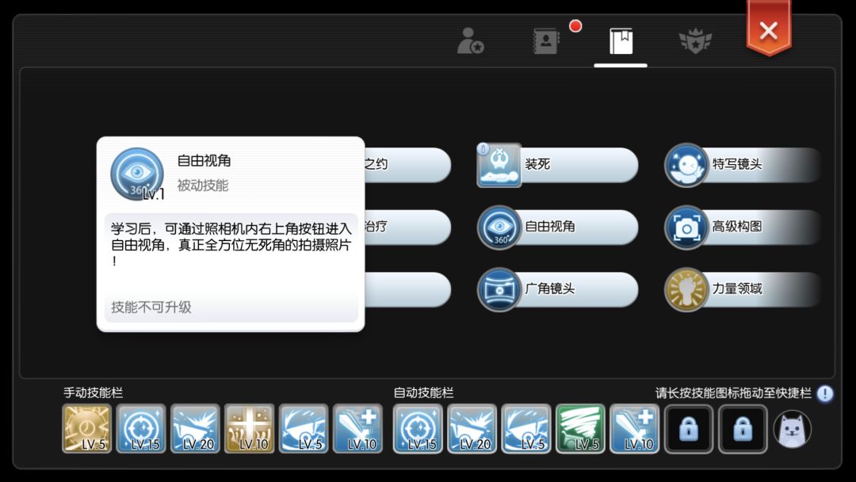Select the golden 力量领域 fist skill

[686, 289]
